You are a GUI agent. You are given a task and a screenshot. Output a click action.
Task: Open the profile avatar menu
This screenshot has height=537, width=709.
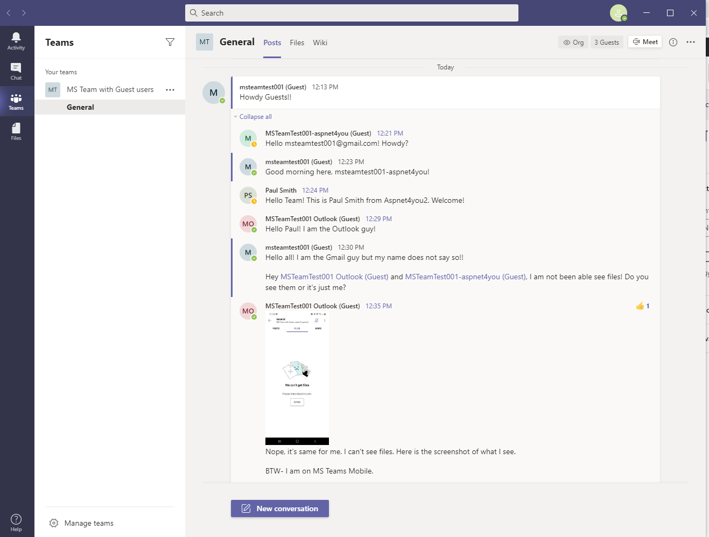point(619,13)
